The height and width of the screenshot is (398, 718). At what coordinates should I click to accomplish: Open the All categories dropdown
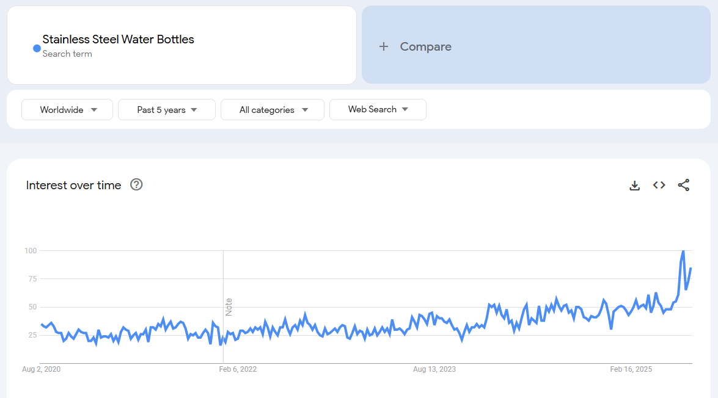[273, 110]
